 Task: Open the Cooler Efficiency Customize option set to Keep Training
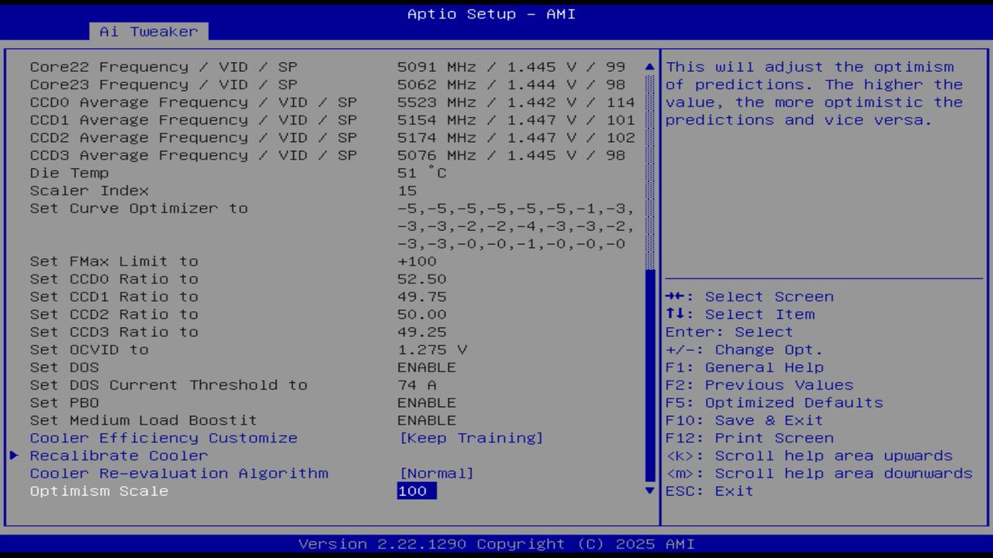point(163,438)
